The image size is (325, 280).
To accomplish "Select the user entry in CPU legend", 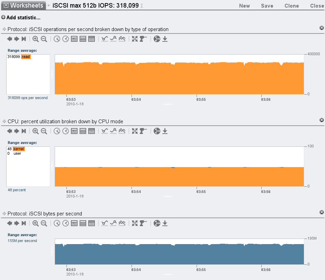I will click(17, 153).
